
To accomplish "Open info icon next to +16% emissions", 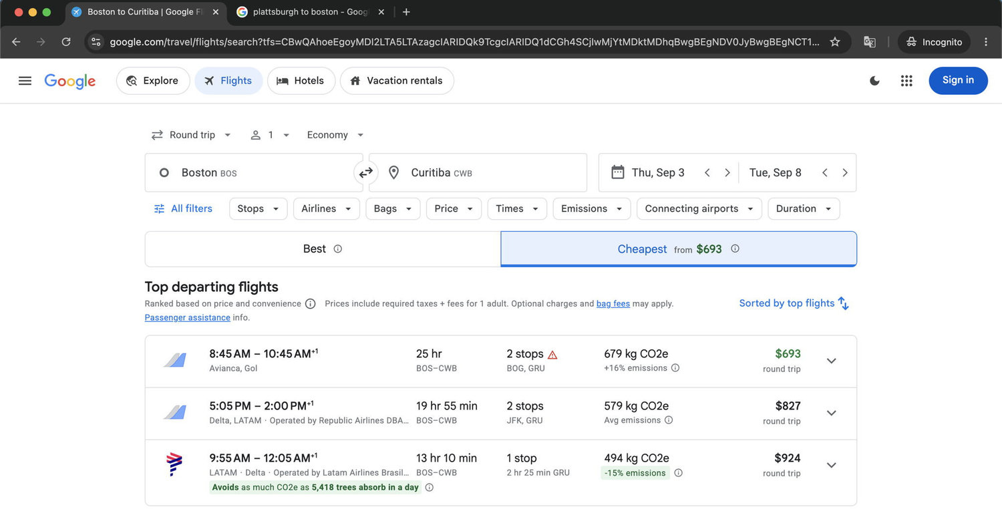I will 675,368.
